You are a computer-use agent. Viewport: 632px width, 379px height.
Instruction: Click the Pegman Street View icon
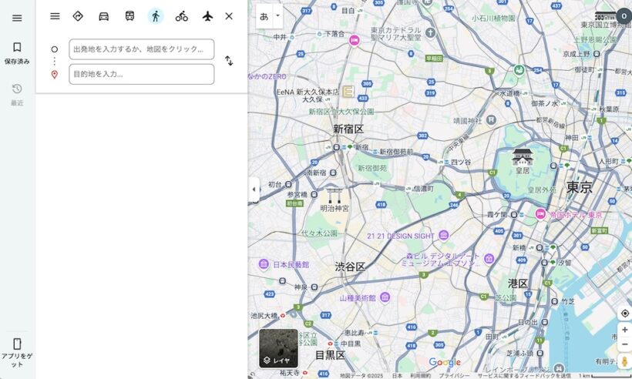[x=624, y=361]
